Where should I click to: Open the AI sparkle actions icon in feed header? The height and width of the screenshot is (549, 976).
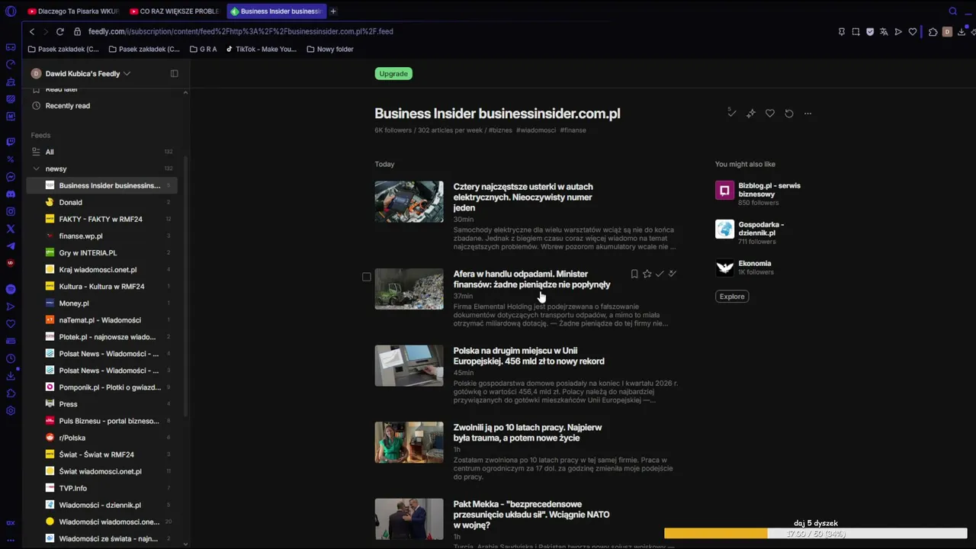coord(751,114)
